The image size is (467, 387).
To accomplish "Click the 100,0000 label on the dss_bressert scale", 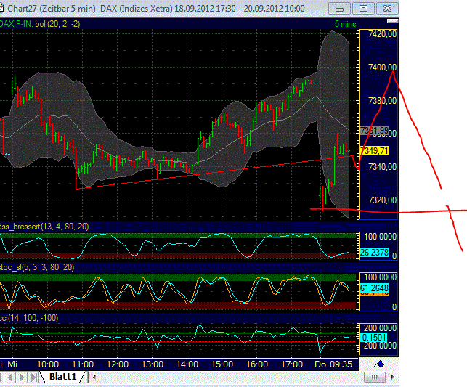I will [x=380, y=237].
